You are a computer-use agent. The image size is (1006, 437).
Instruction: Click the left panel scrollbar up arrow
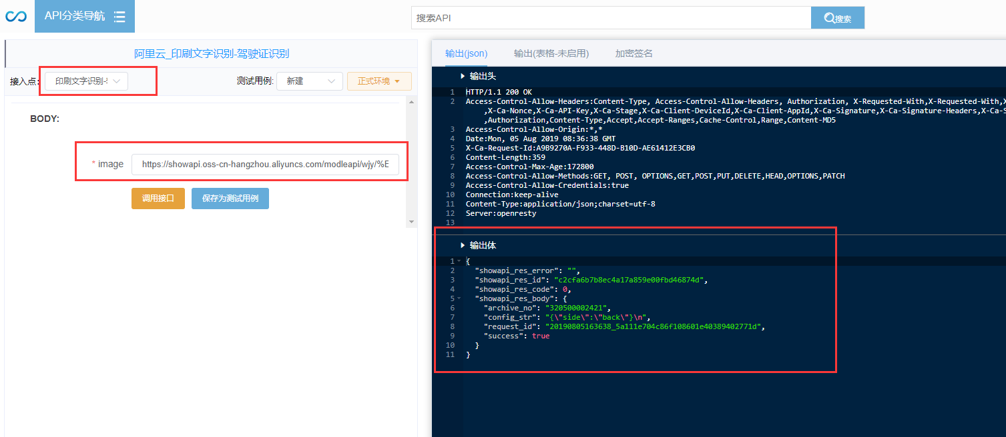411,102
